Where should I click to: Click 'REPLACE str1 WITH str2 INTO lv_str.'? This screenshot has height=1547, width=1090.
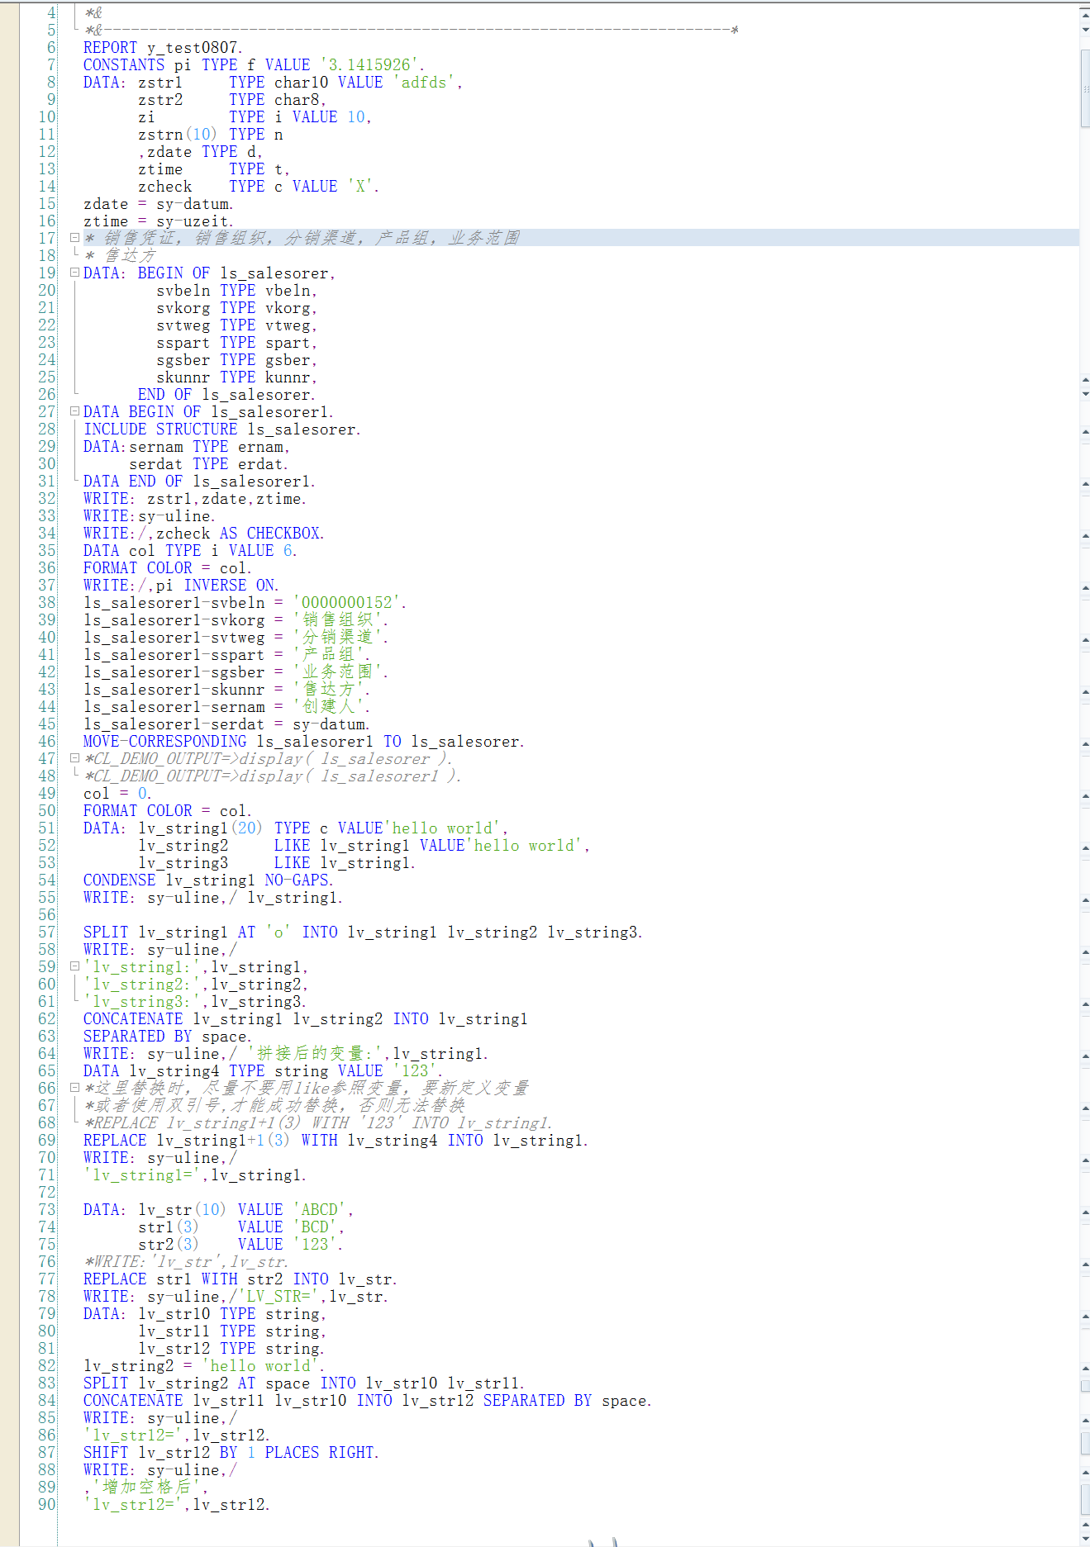(x=240, y=1279)
